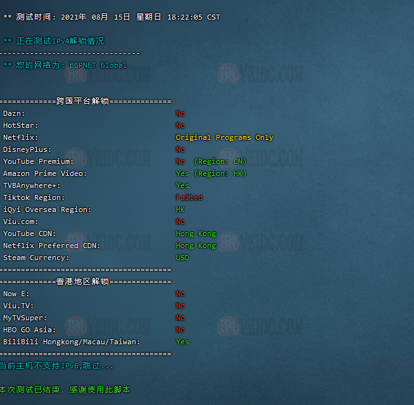Click the 'USD' currency value
This screenshot has width=414, height=405.
tap(182, 258)
